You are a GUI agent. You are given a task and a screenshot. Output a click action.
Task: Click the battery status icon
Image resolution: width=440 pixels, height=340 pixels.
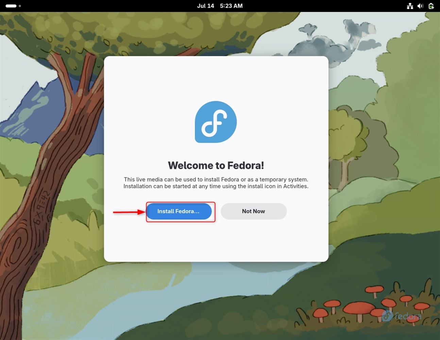[431, 6]
